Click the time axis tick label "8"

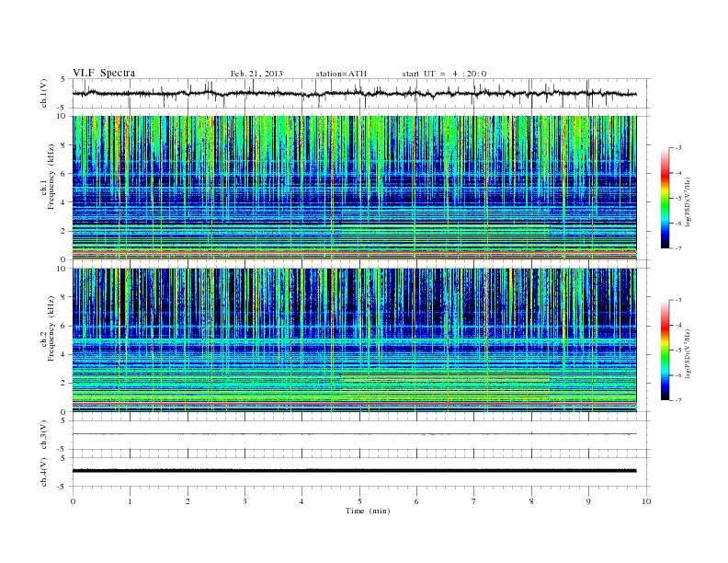531,501
